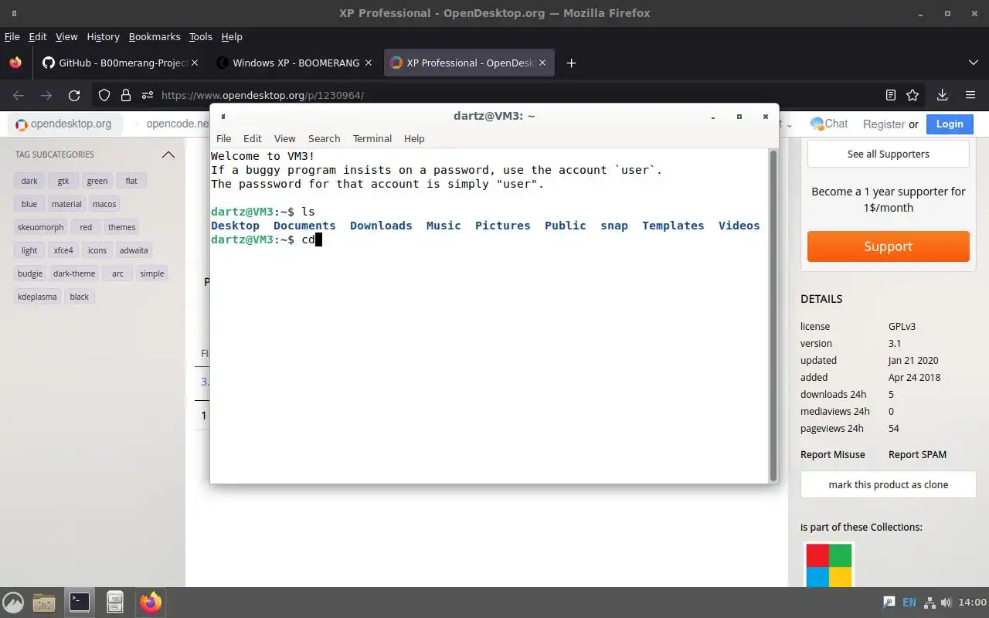Select the 'kdeplasma' tag
Screen dimensions: 989x618
click(x=37, y=297)
